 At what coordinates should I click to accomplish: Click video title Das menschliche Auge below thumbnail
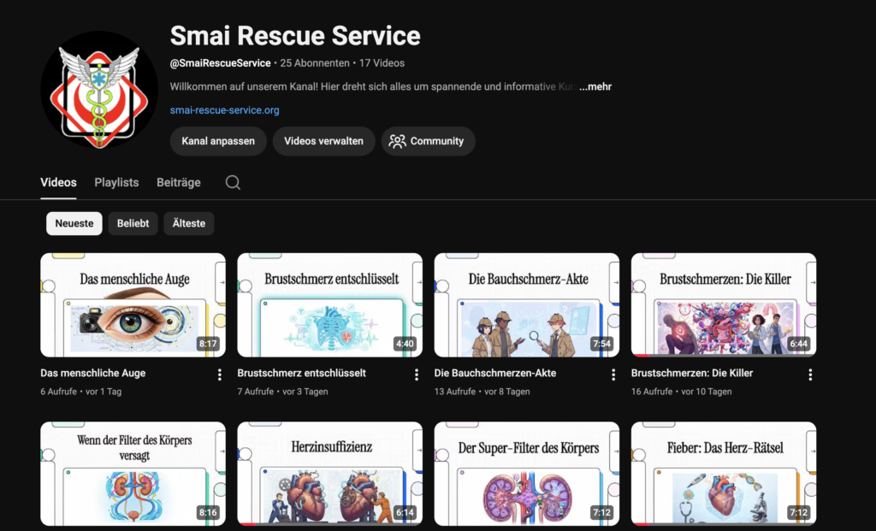[x=92, y=373]
